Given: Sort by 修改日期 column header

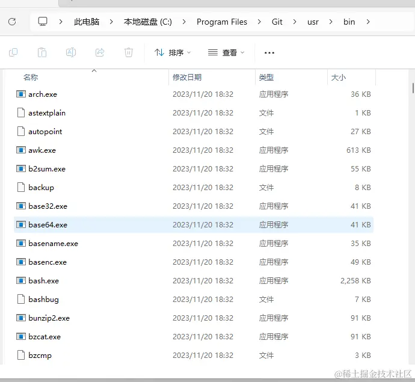Looking at the screenshot, I should click(187, 77).
